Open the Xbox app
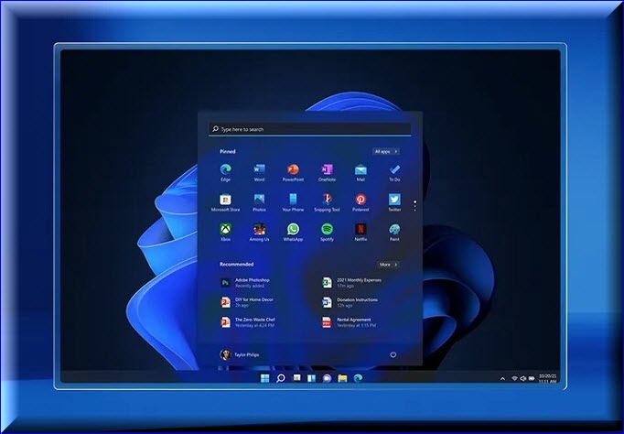Viewport: 624px width, 434px height. click(226, 233)
